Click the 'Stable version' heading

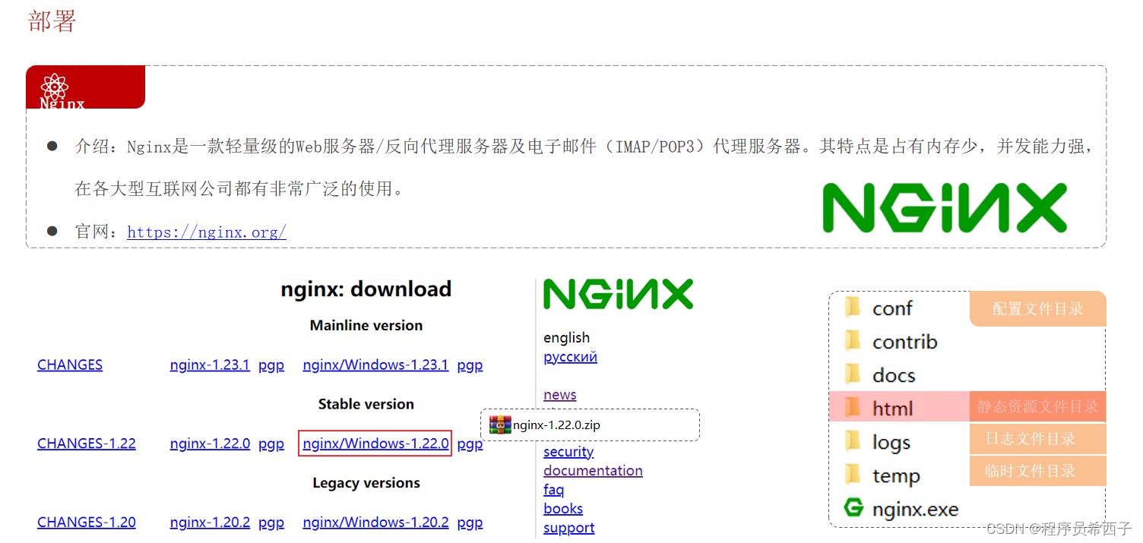point(366,405)
